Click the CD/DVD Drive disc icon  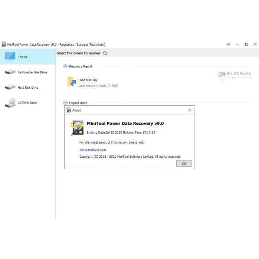point(10,103)
